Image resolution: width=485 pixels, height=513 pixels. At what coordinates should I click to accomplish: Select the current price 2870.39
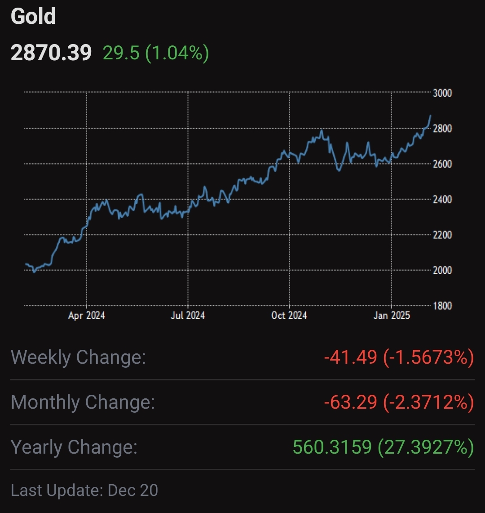(51, 53)
